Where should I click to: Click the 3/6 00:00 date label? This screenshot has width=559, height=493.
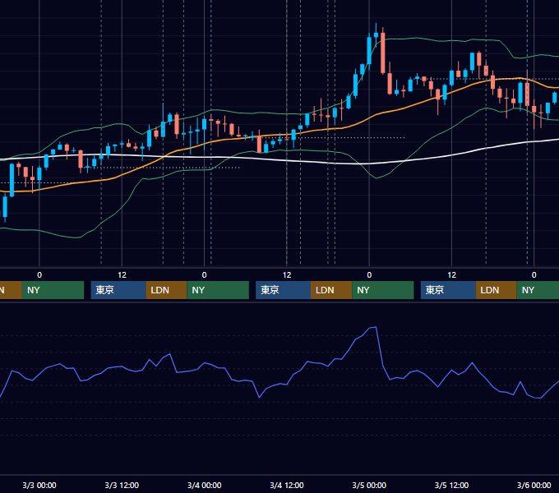pos(534,485)
